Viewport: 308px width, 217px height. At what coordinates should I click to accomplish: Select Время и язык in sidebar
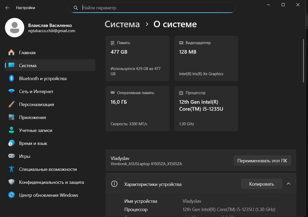pyautogui.click(x=33, y=143)
